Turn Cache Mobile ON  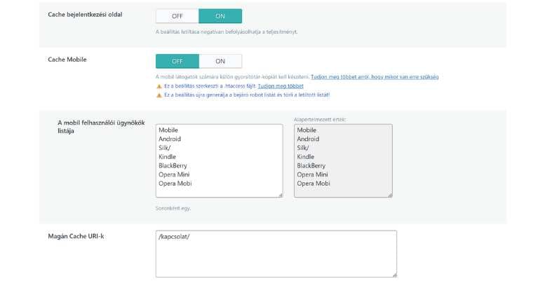220,61
